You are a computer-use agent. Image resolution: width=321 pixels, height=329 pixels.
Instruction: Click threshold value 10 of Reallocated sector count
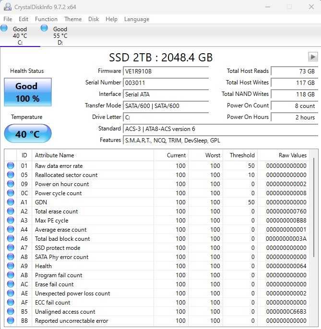251,175
